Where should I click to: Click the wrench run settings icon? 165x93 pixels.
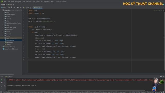point(2,83)
